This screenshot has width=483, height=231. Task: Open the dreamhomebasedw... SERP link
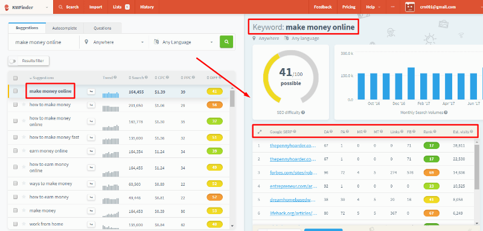pos(293,200)
